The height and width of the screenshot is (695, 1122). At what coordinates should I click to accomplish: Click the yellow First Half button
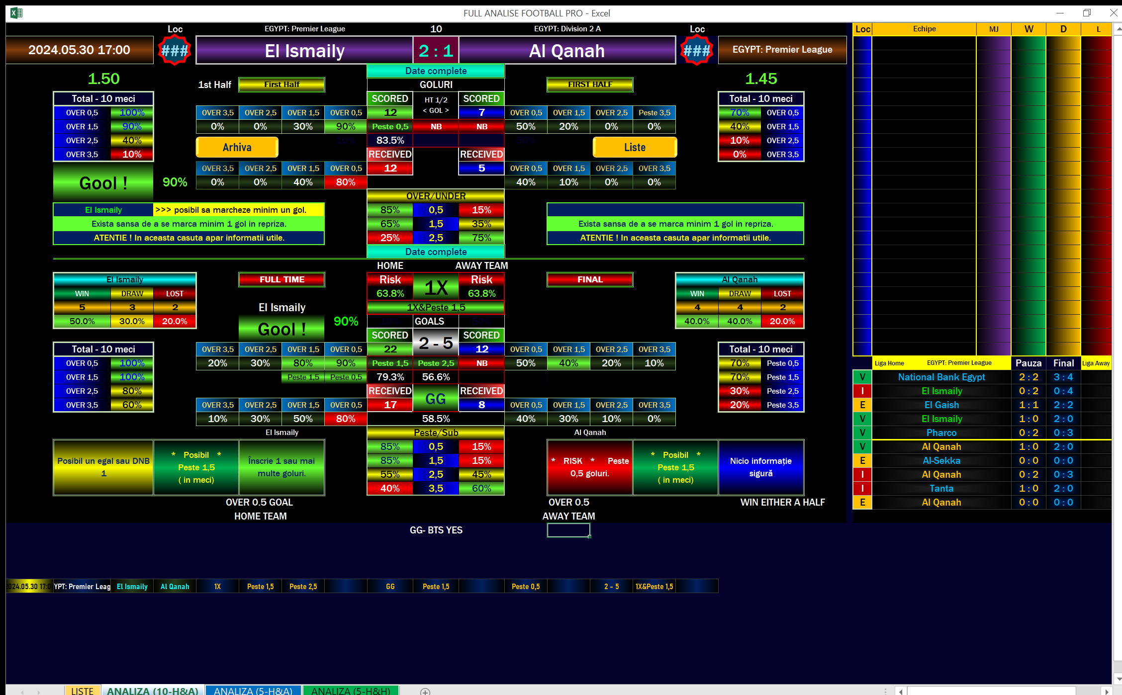(281, 85)
